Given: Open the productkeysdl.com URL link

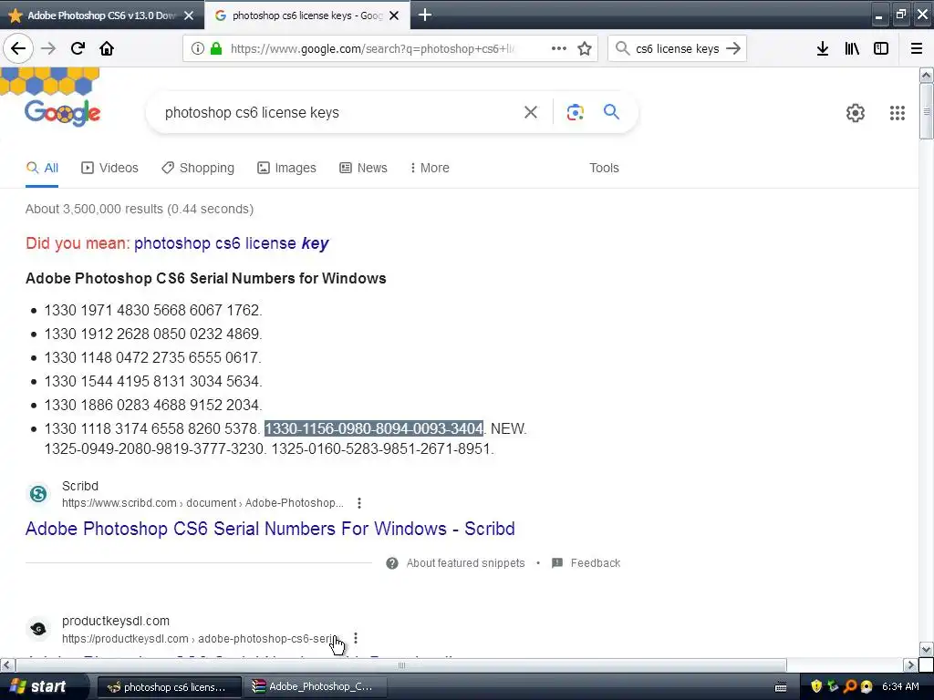Looking at the screenshot, I should click(200, 639).
